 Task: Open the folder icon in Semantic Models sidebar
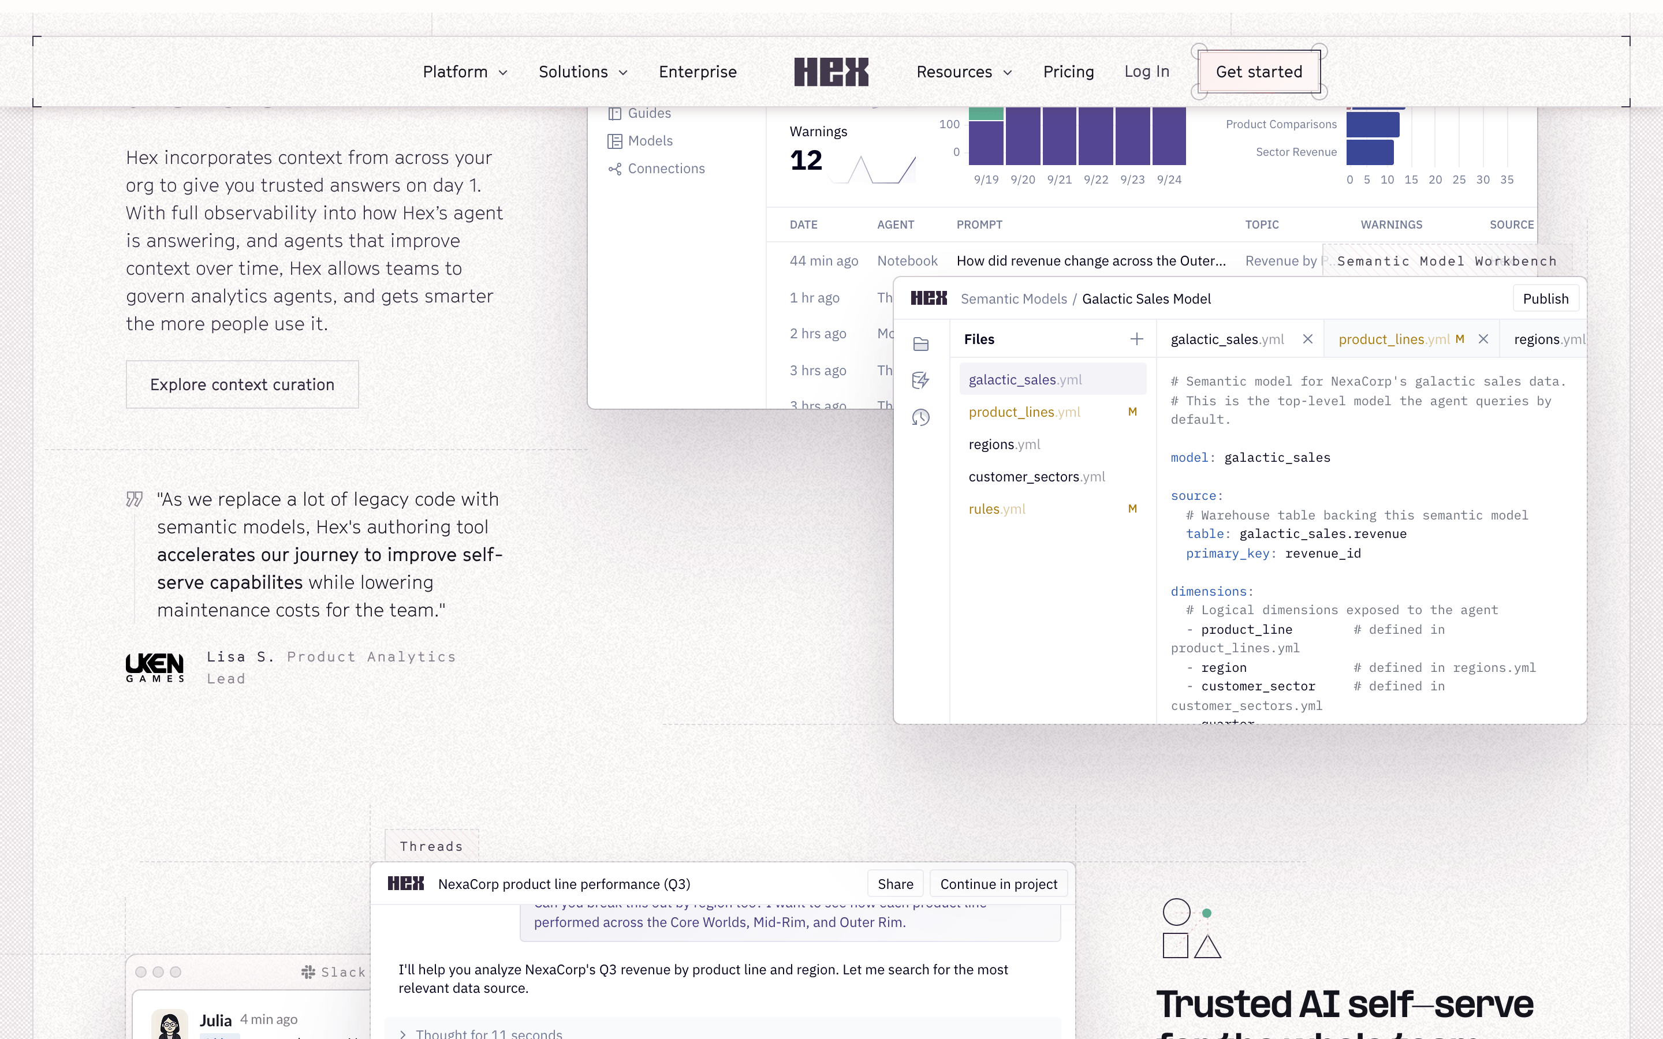pyautogui.click(x=921, y=344)
